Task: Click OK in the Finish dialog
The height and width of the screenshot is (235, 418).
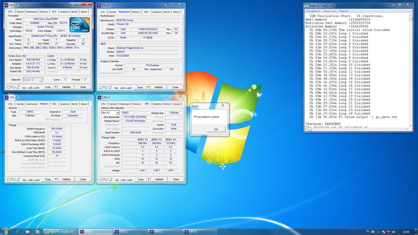Action: click(x=216, y=129)
